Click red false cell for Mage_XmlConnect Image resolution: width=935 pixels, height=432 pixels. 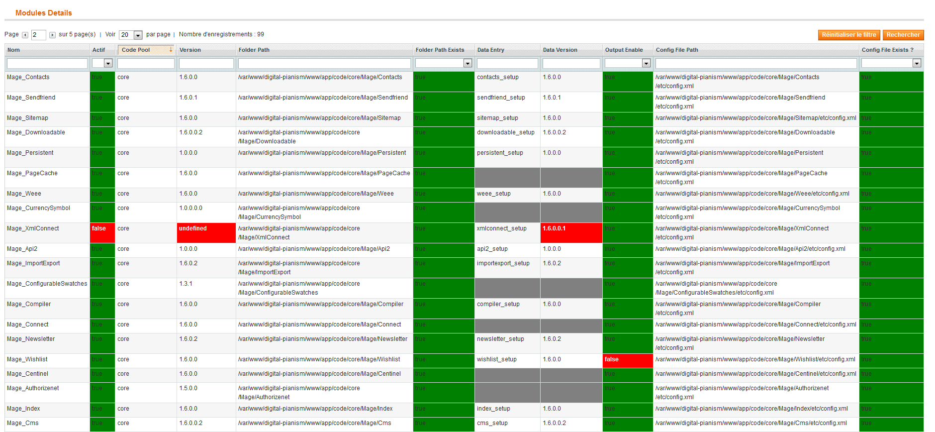tap(102, 233)
